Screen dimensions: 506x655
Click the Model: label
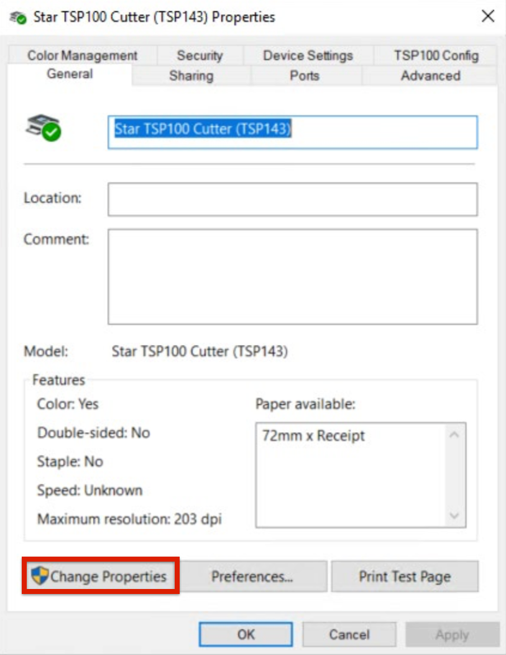(45, 351)
